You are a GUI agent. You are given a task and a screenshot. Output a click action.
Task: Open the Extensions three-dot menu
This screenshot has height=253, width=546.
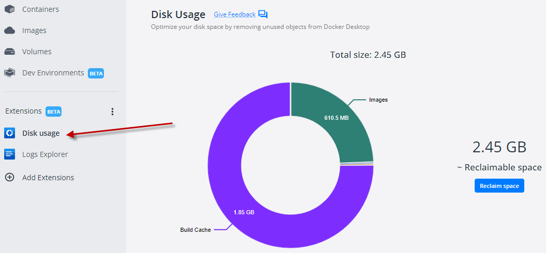[x=112, y=112]
